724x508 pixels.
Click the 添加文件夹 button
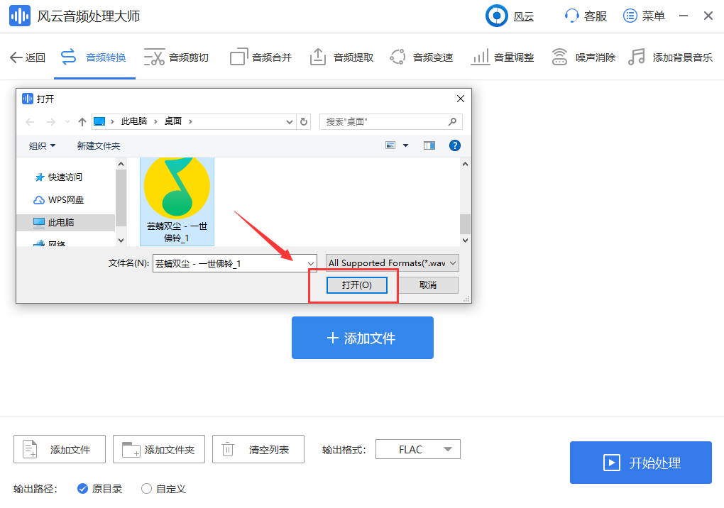(x=159, y=449)
